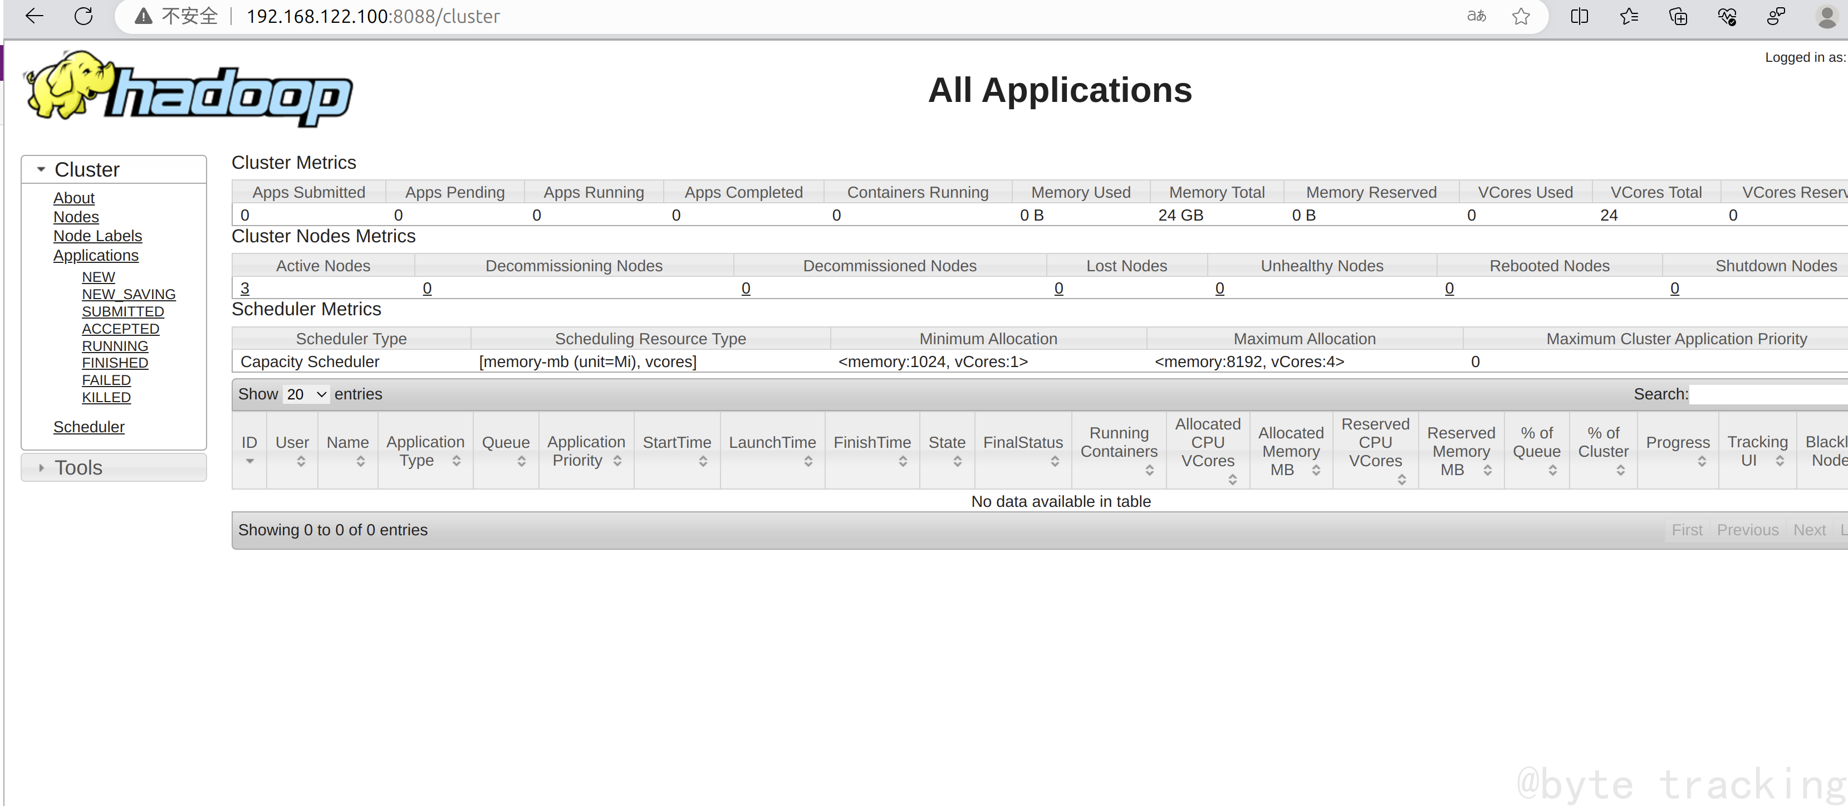Open the split screen icon
Image resolution: width=1848 pixels, height=806 pixels.
tap(1579, 16)
